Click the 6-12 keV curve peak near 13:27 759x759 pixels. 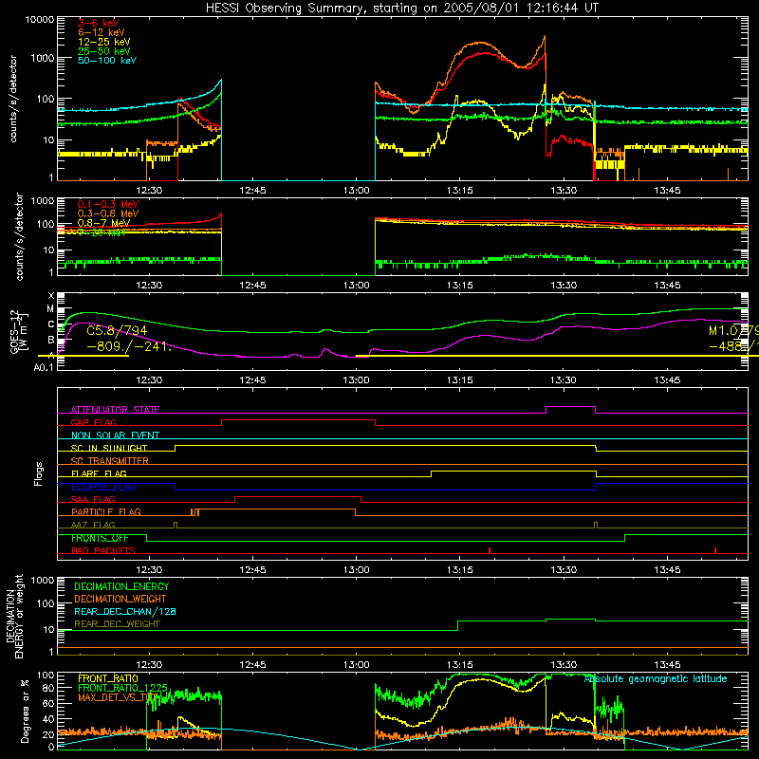click(x=545, y=37)
